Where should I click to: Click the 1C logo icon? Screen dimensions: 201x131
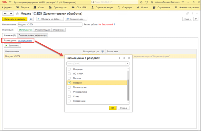tap(5, 2)
